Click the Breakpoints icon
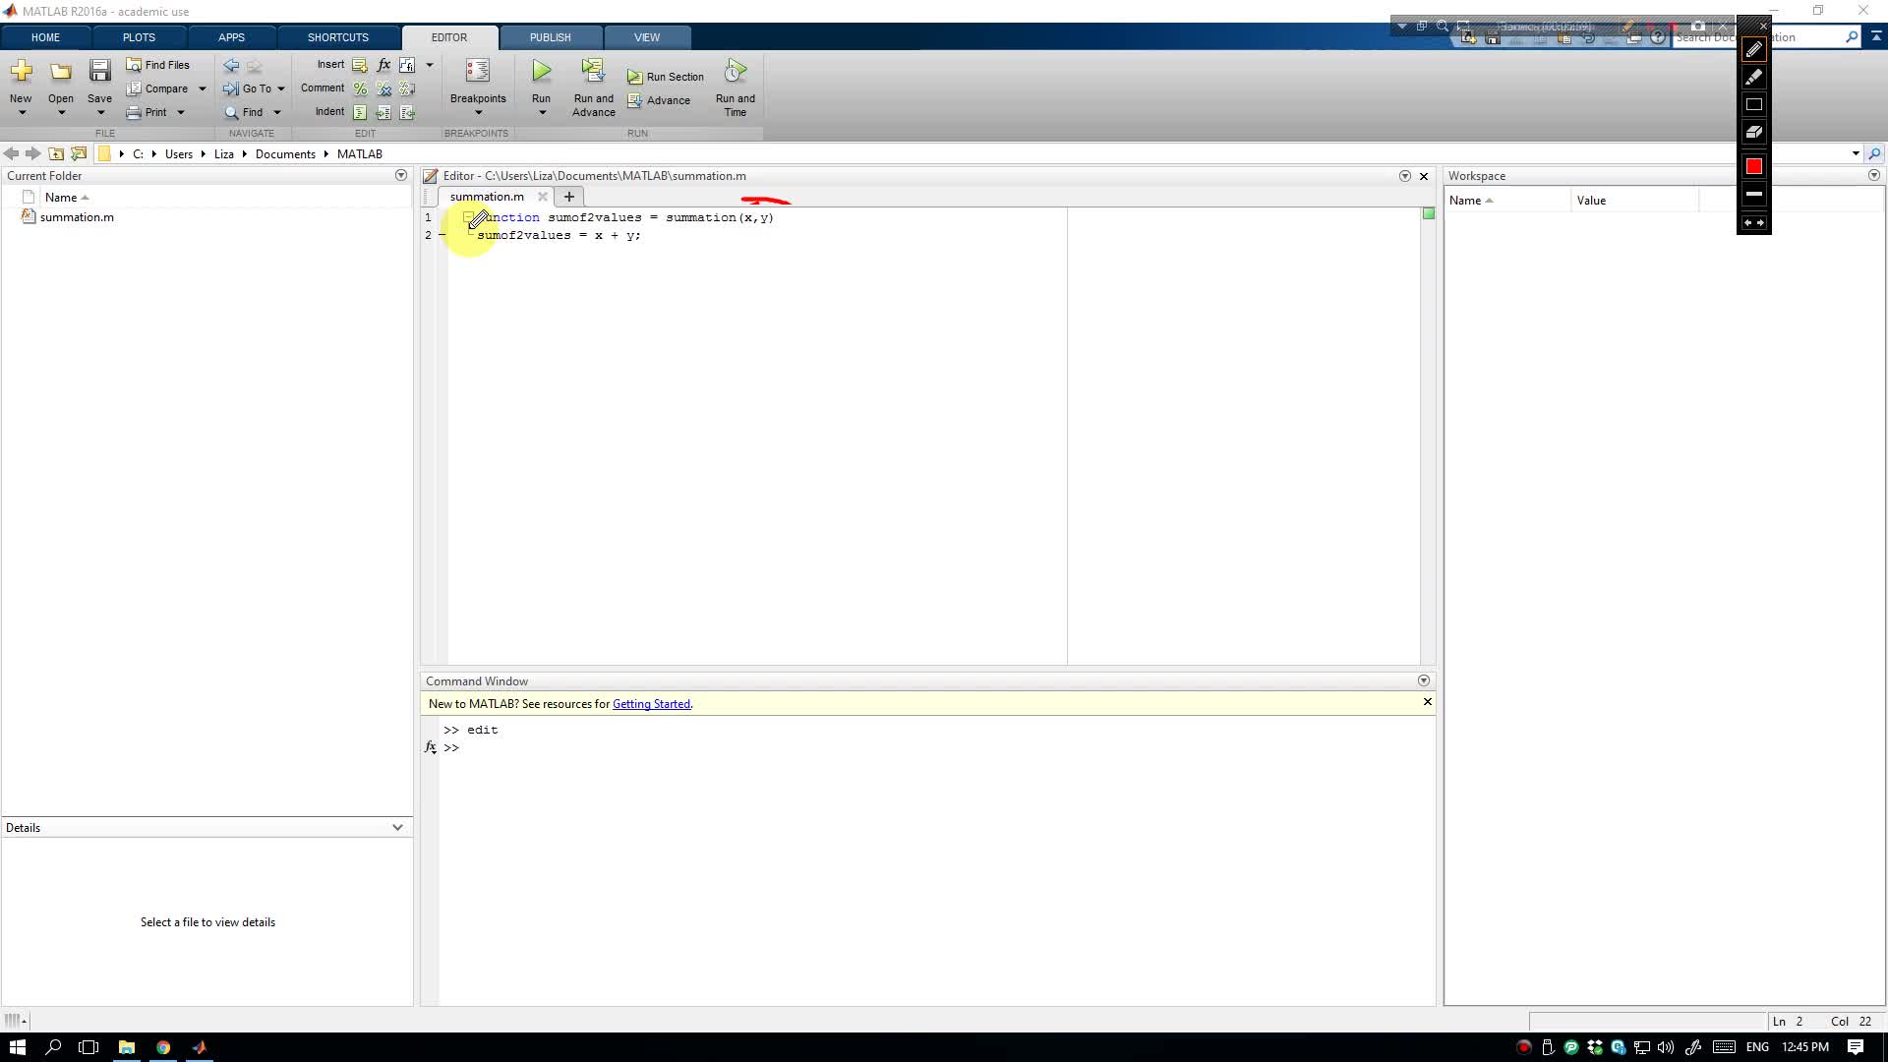Screen dimensions: 1888x1062 point(478,71)
